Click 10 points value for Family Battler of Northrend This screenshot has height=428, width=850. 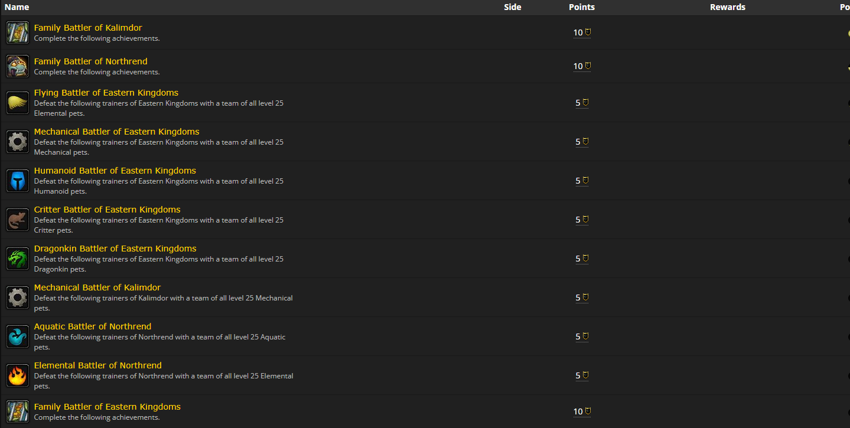click(582, 66)
